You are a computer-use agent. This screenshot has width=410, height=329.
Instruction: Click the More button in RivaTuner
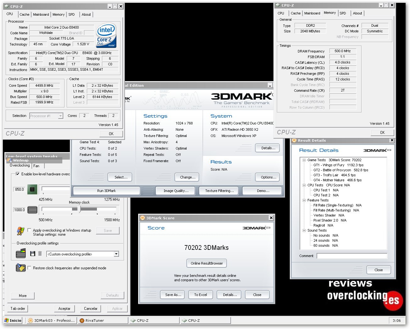23,296
